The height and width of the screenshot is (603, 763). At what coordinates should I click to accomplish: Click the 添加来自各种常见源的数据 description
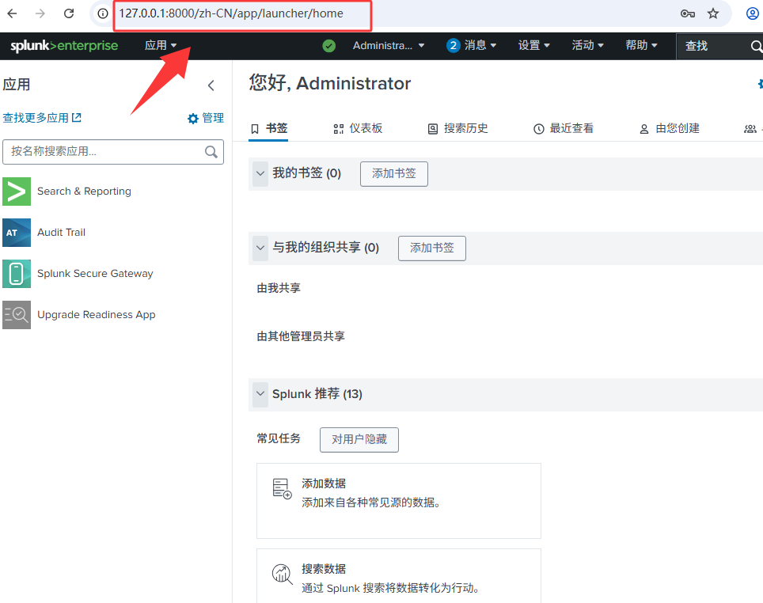tap(371, 502)
